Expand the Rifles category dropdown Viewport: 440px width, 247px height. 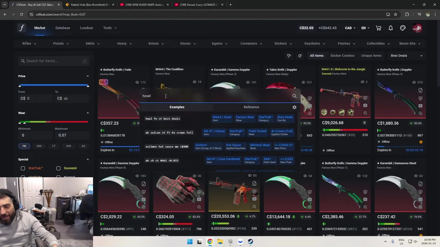[29, 44]
